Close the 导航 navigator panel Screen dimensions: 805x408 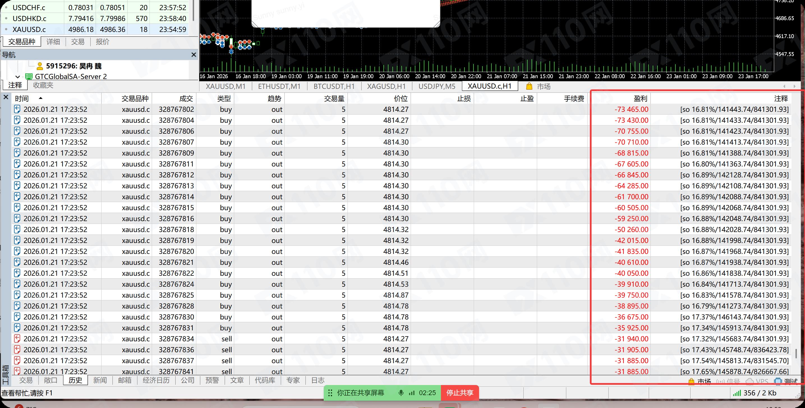(194, 55)
